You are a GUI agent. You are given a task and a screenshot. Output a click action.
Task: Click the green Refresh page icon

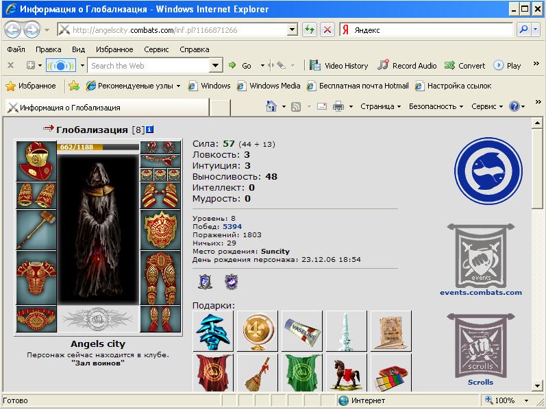309,29
